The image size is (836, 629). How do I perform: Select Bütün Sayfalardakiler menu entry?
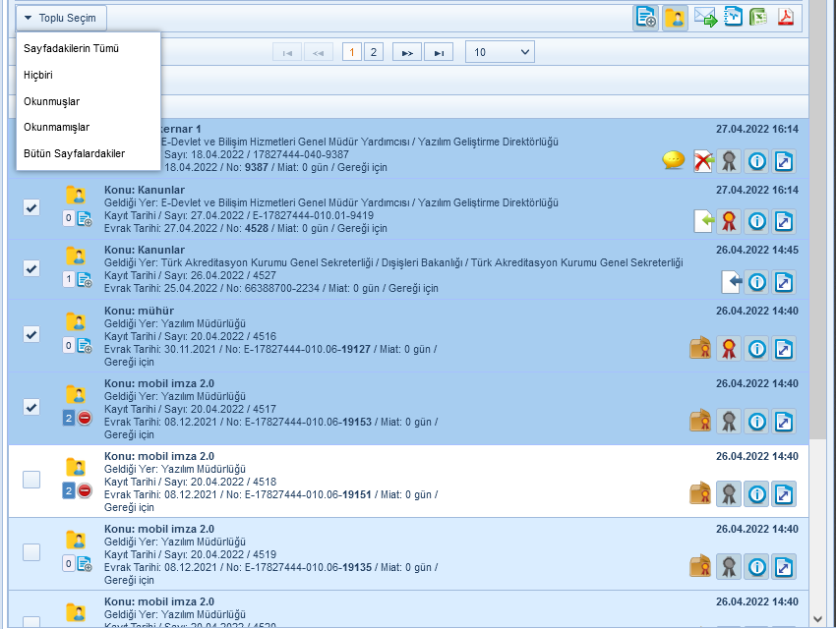[x=75, y=153]
